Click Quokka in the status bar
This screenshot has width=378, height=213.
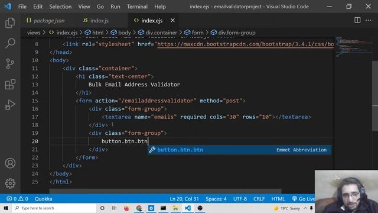coord(43,199)
